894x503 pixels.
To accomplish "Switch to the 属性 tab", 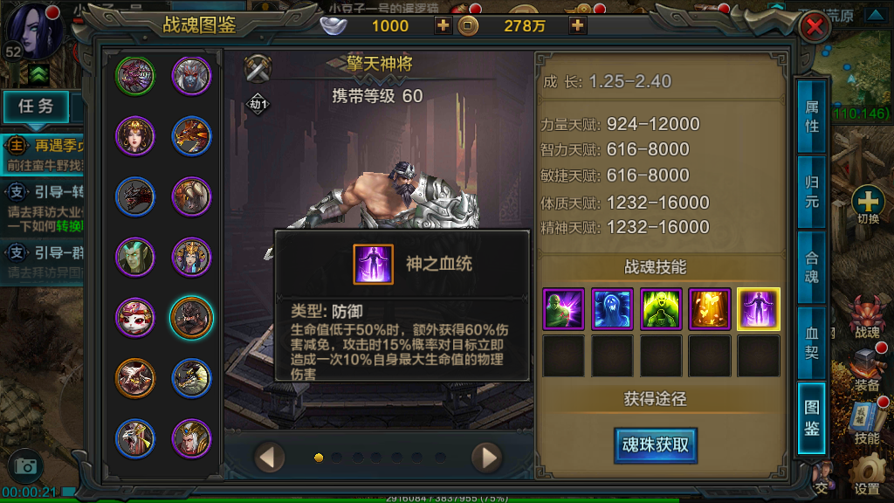I will [812, 117].
